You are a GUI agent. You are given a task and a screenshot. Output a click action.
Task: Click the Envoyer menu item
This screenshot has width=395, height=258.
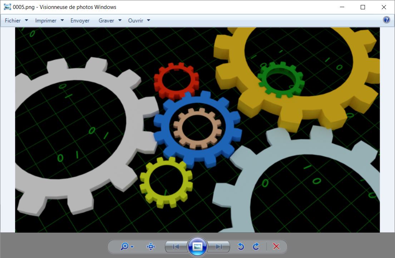[x=80, y=21]
